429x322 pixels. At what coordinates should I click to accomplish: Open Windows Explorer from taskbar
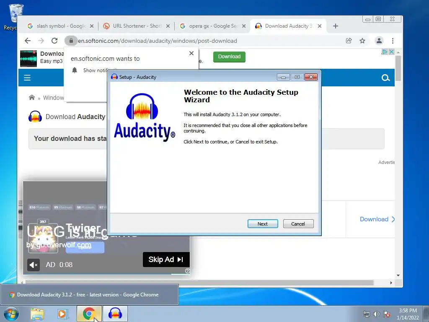[37, 314]
